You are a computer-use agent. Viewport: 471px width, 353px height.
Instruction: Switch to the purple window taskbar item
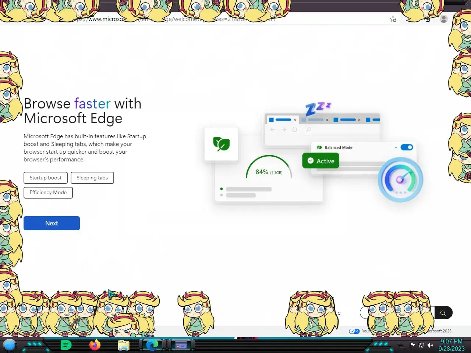(181, 345)
